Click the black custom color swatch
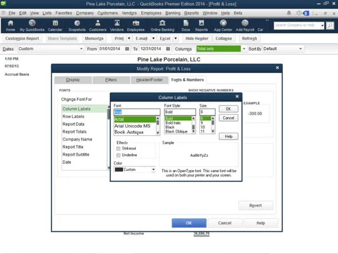 click(x=119, y=170)
